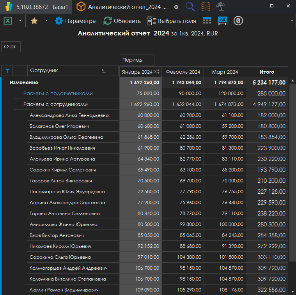Click the toolbar overflow arrow at right
Image resolution: width=296 pixels, height=295 pixels.
tap(292, 21)
